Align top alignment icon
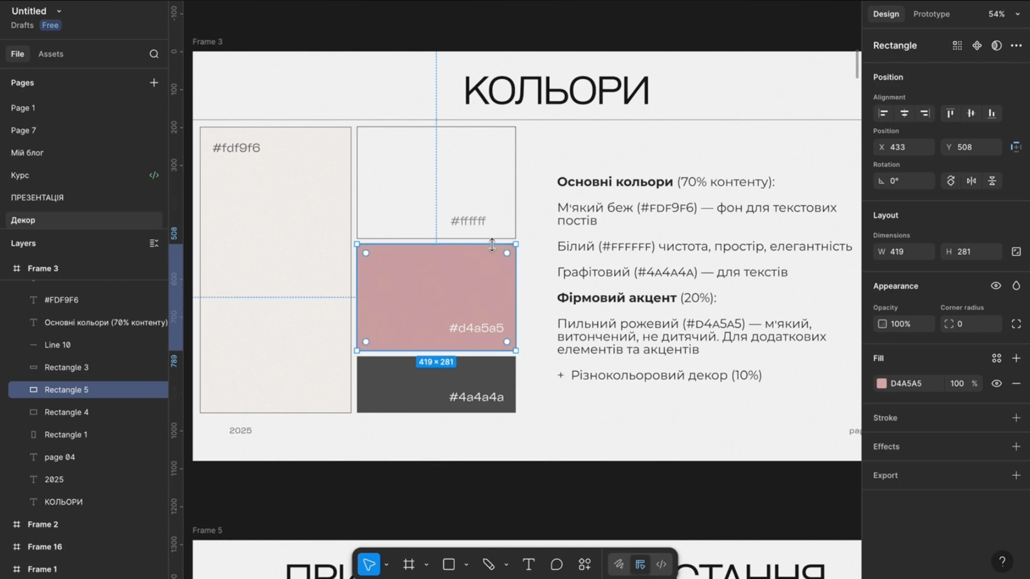Image resolution: width=1030 pixels, height=579 pixels. click(950, 113)
